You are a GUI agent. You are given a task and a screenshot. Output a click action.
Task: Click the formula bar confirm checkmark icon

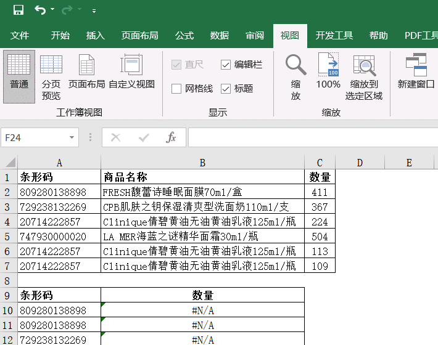pyautogui.click(x=144, y=137)
